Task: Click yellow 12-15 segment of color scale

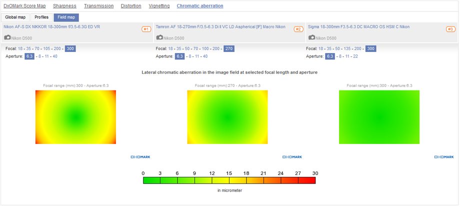Action: [220, 180]
